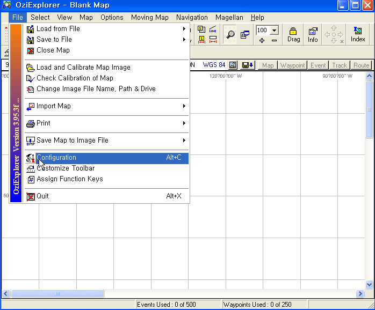This screenshot has width=375, height=310.
Task: Click the Map object-type button
Action: point(268,65)
